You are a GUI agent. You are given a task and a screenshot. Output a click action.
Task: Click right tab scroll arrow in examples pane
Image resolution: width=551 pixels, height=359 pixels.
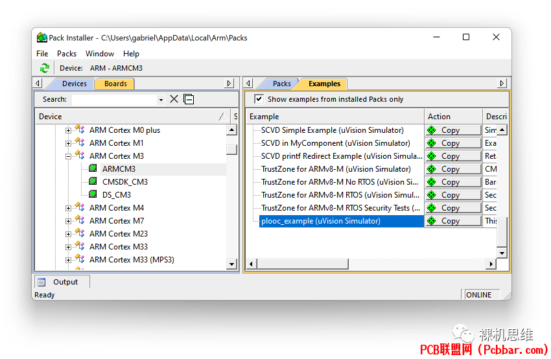pyautogui.click(x=502, y=83)
